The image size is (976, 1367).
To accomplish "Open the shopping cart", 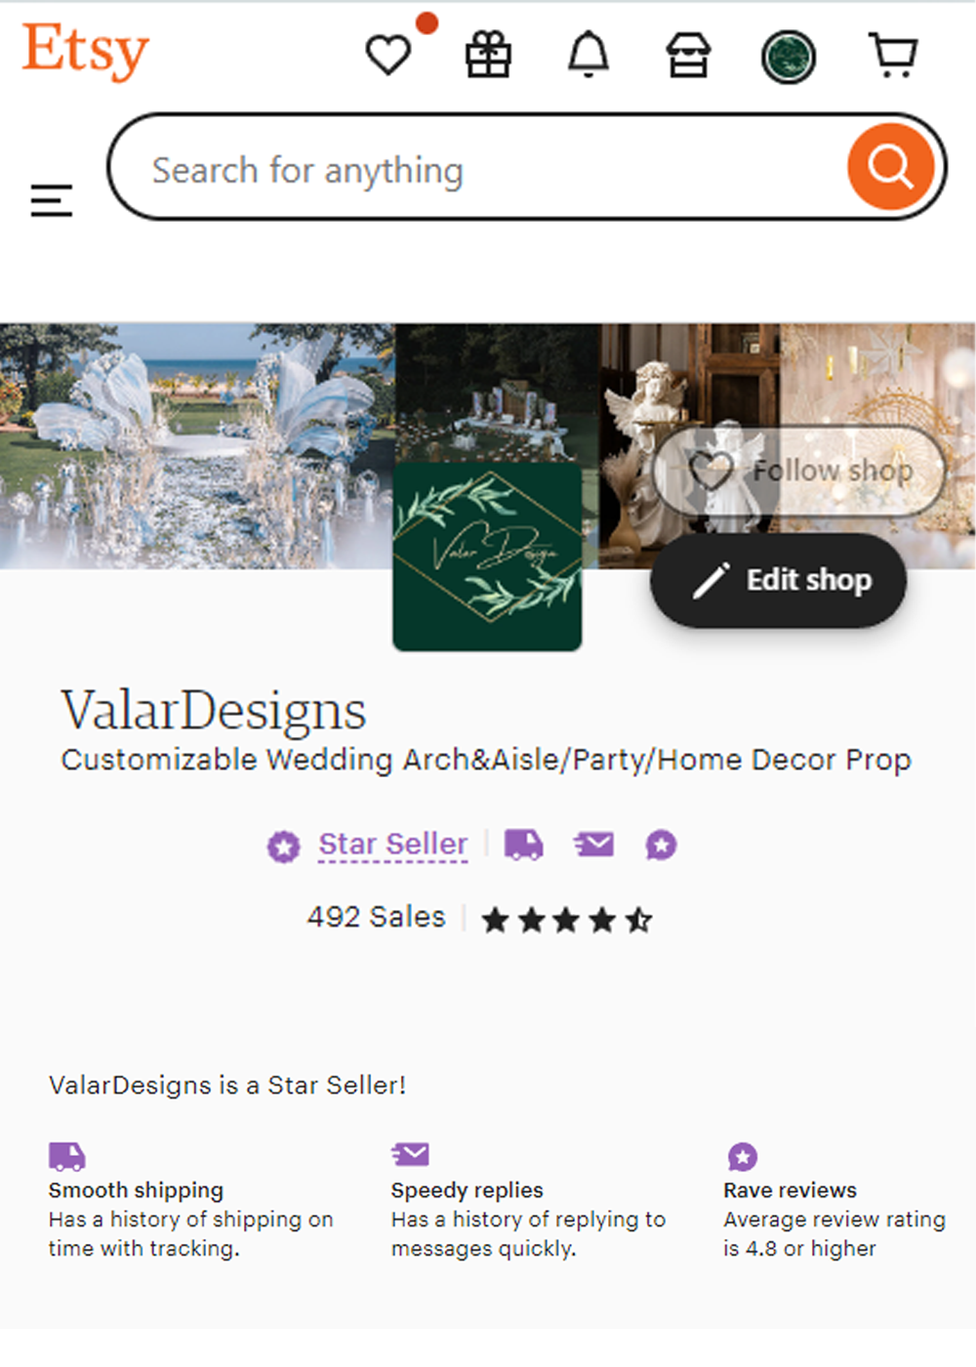I will click(893, 55).
